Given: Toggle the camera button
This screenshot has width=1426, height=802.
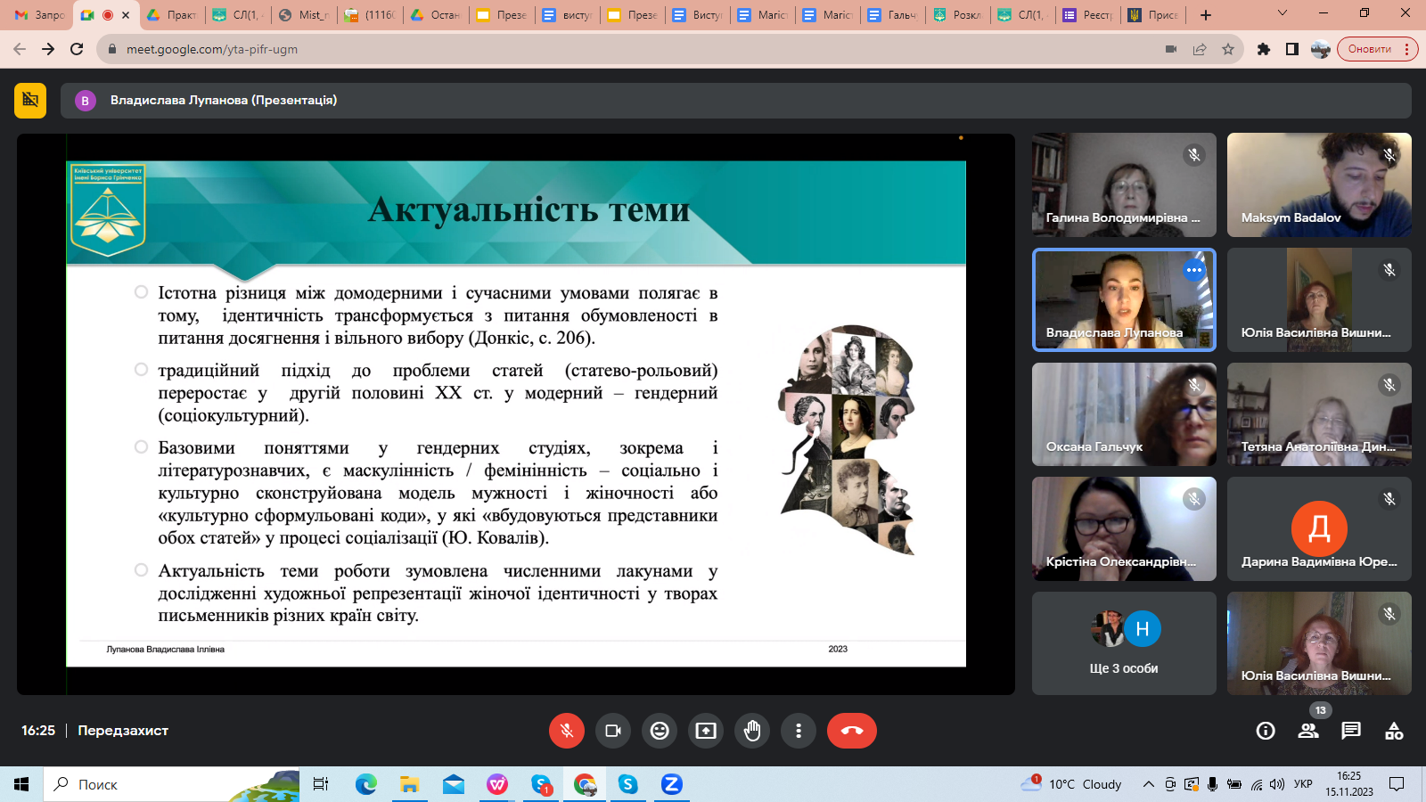Looking at the screenshot, I should point(613,731).
